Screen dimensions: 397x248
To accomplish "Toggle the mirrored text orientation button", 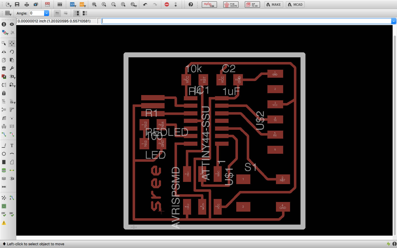I will (66, 13).
